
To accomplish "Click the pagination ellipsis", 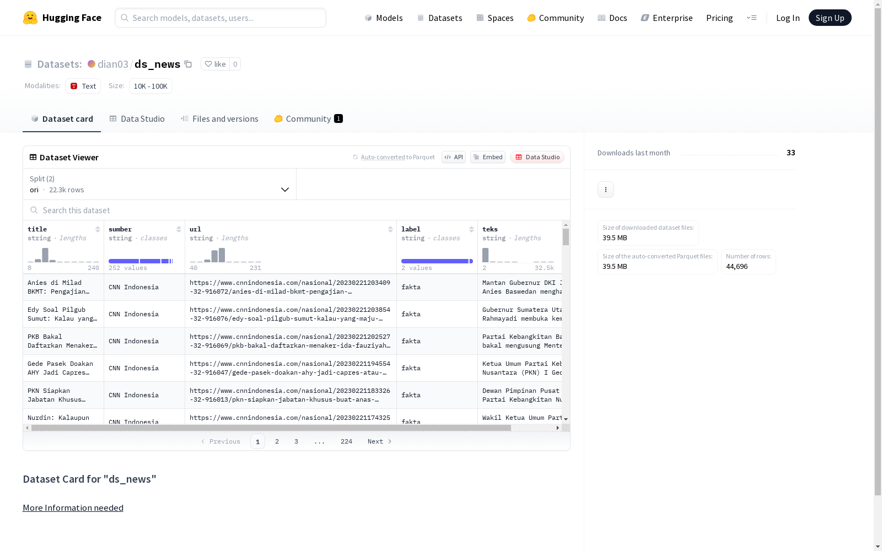I will point(320,441).
